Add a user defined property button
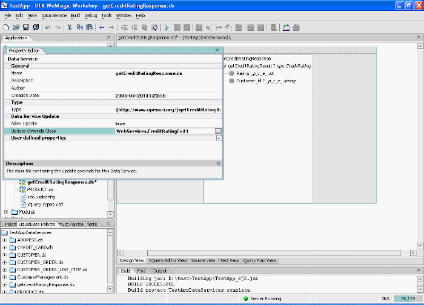 coord(219,138)
